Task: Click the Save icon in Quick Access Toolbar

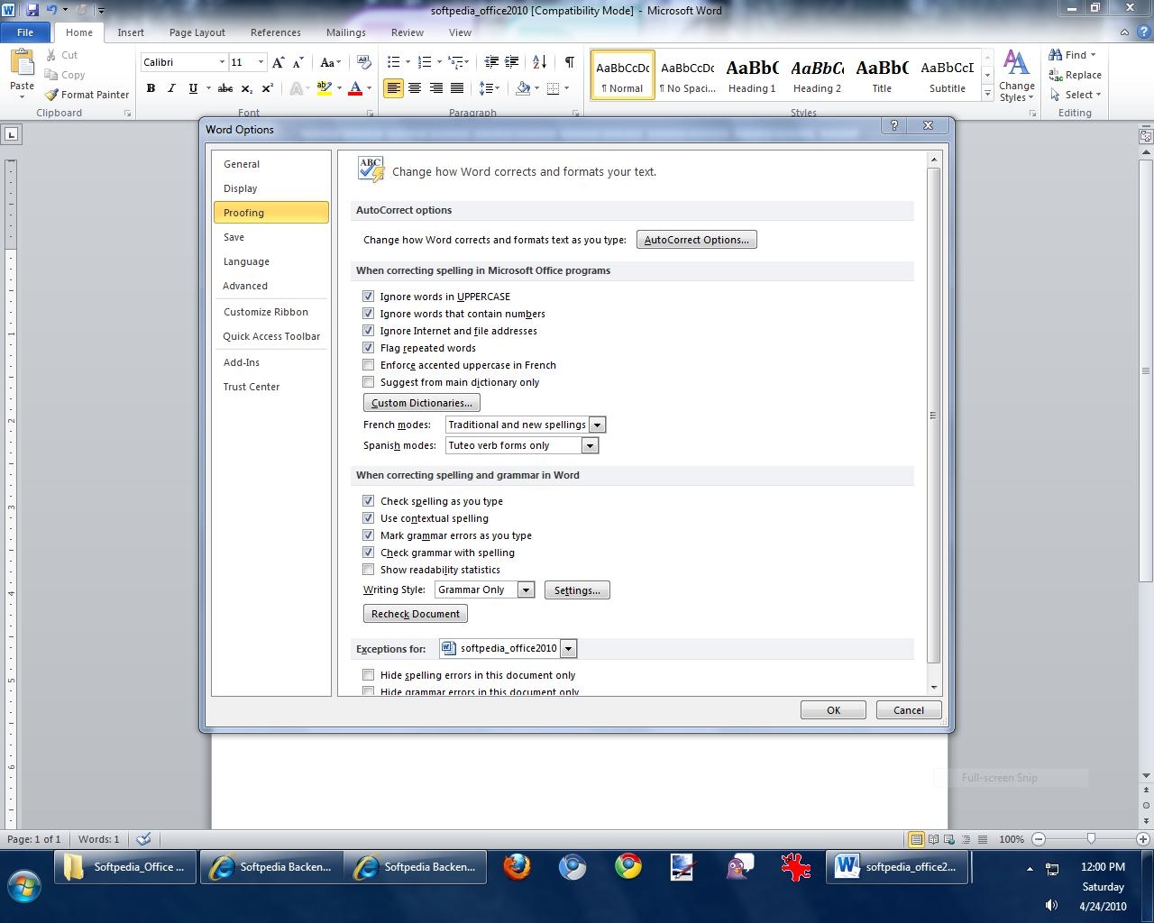Action: pos(32,10)
